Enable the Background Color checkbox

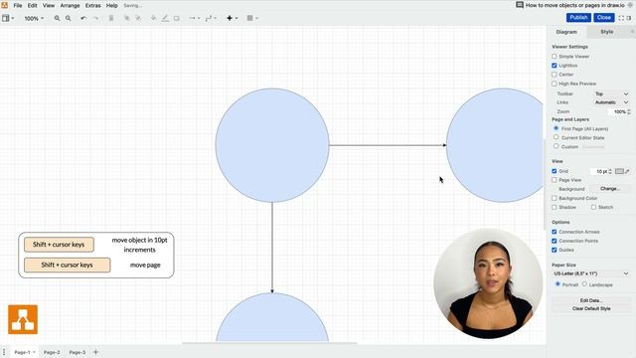click(555, 198)
